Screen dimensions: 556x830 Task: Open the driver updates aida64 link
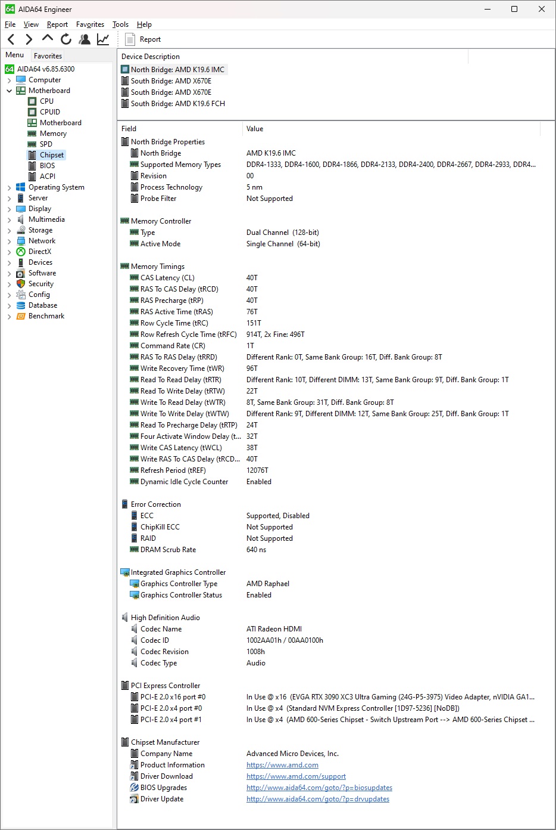coord(318,799)
